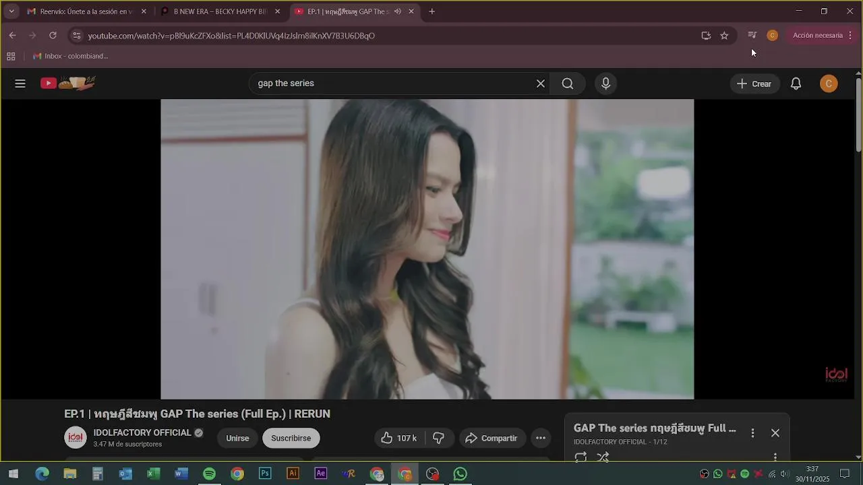This screenshot has width=863, height=485.
Task: Open the YouTube guide hamburger menu
Action: click(20, 84)
